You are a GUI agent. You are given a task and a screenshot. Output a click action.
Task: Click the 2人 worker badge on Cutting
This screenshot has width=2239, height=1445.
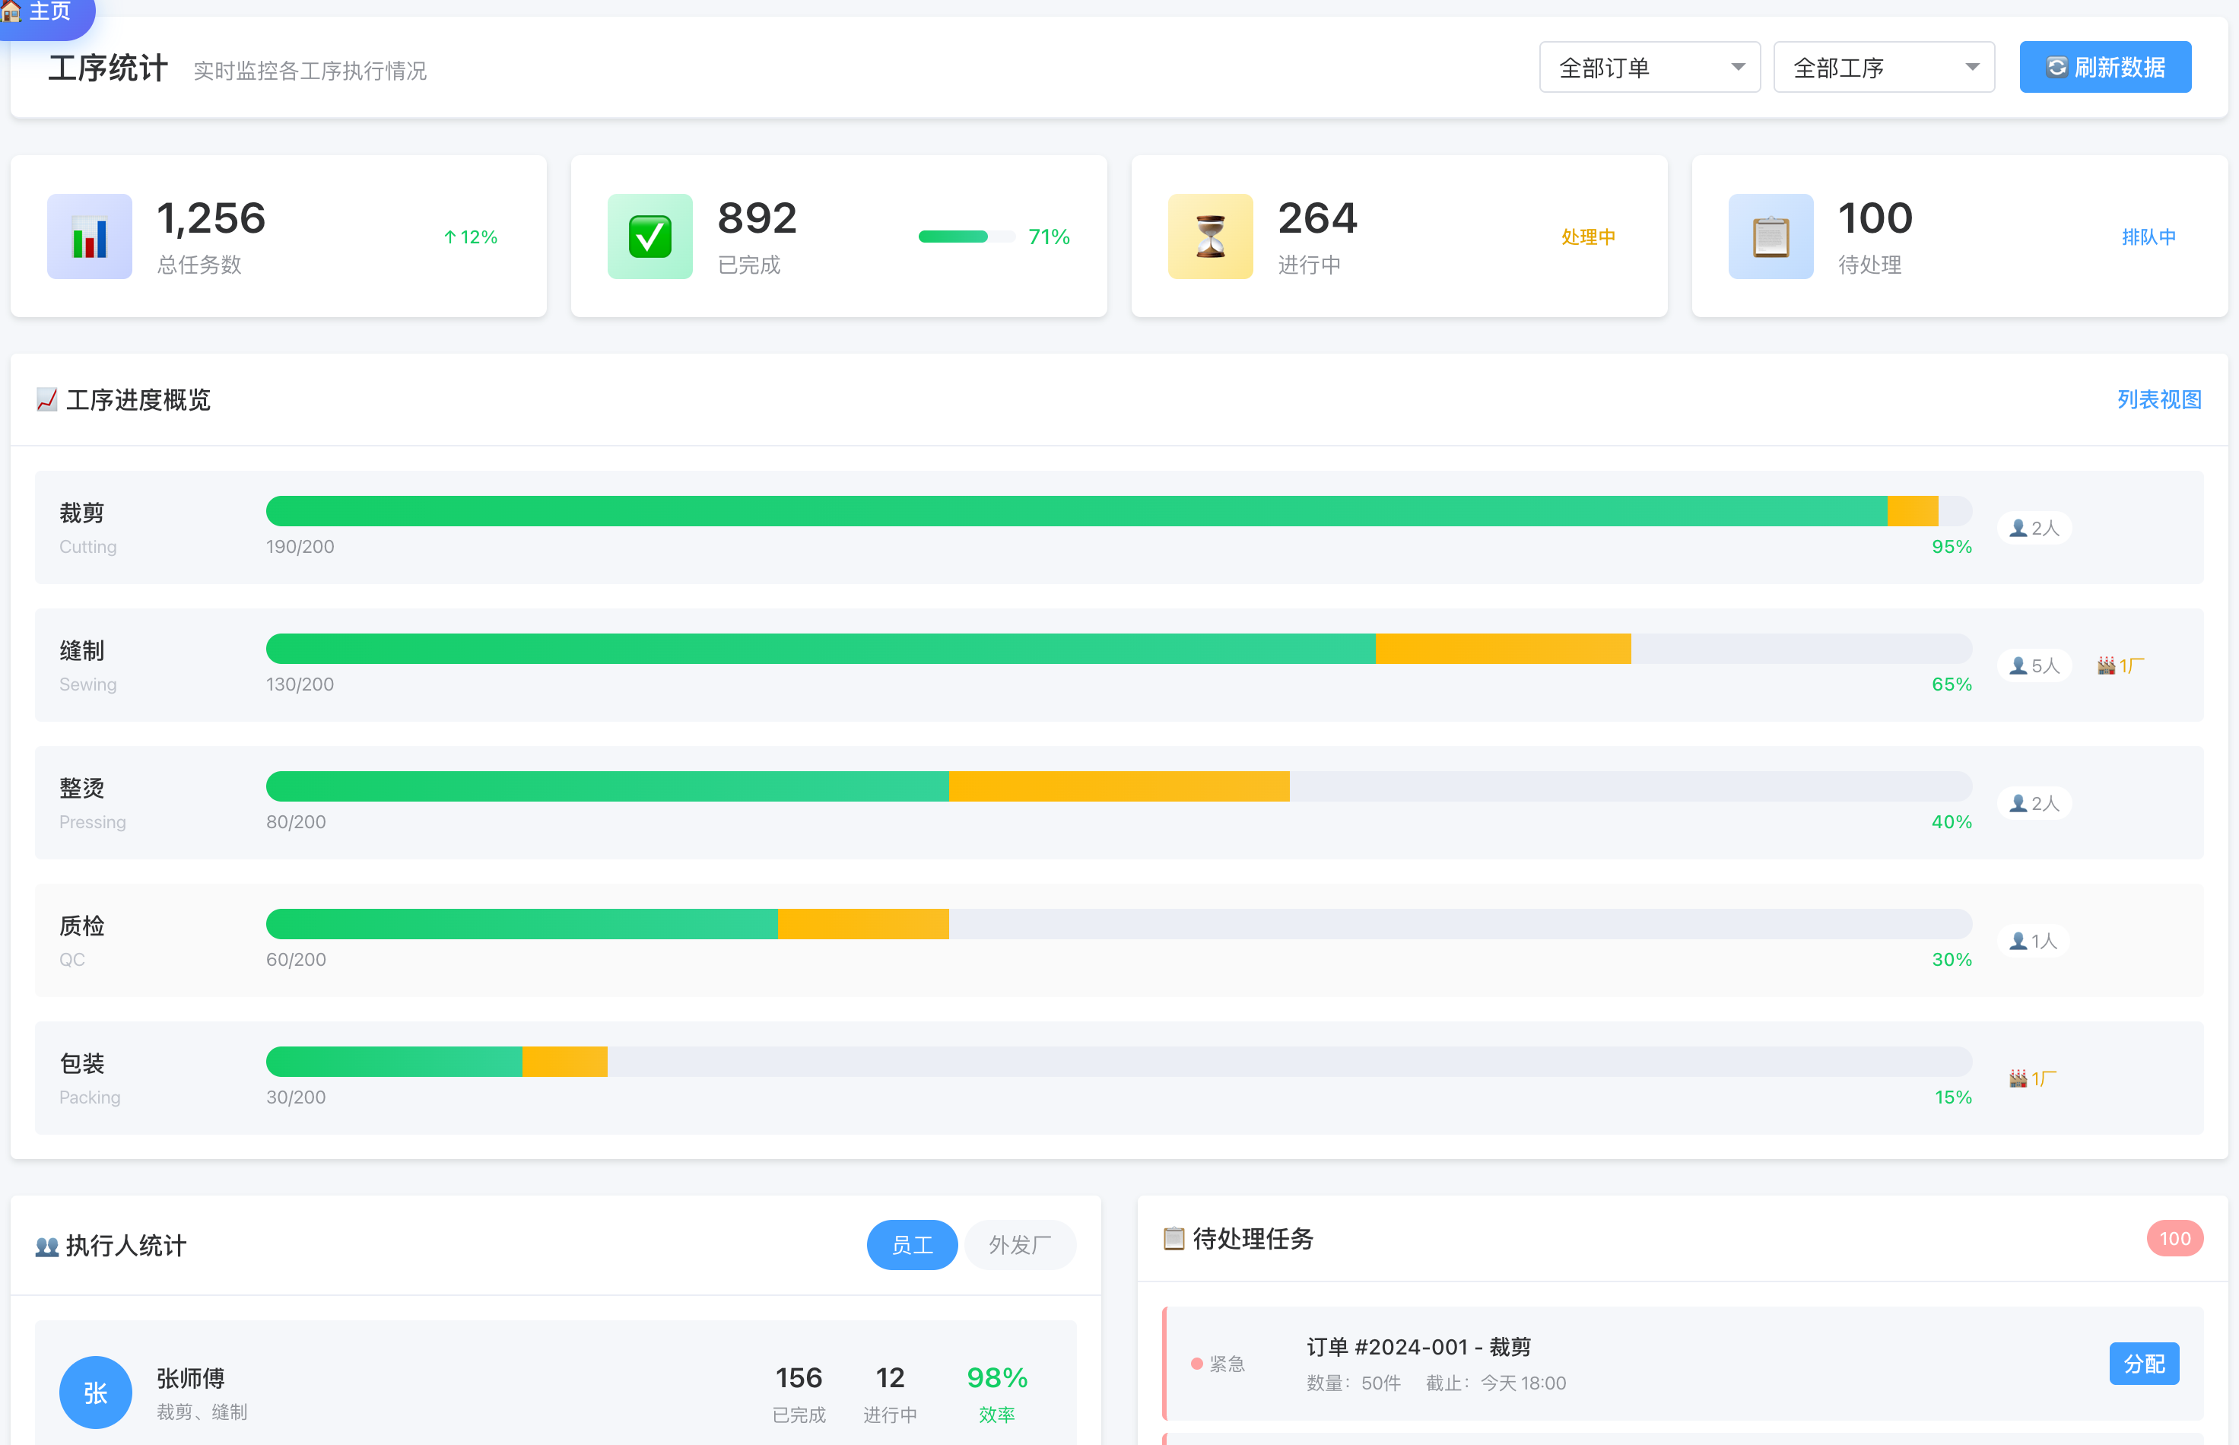2034,527
